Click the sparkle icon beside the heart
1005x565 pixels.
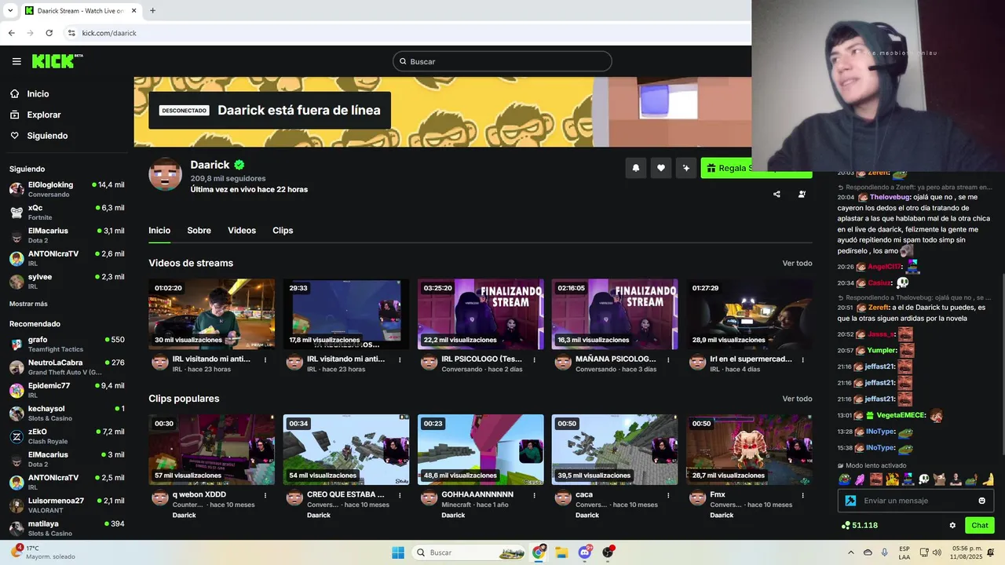pyautogui.click(x=686, y=168)
